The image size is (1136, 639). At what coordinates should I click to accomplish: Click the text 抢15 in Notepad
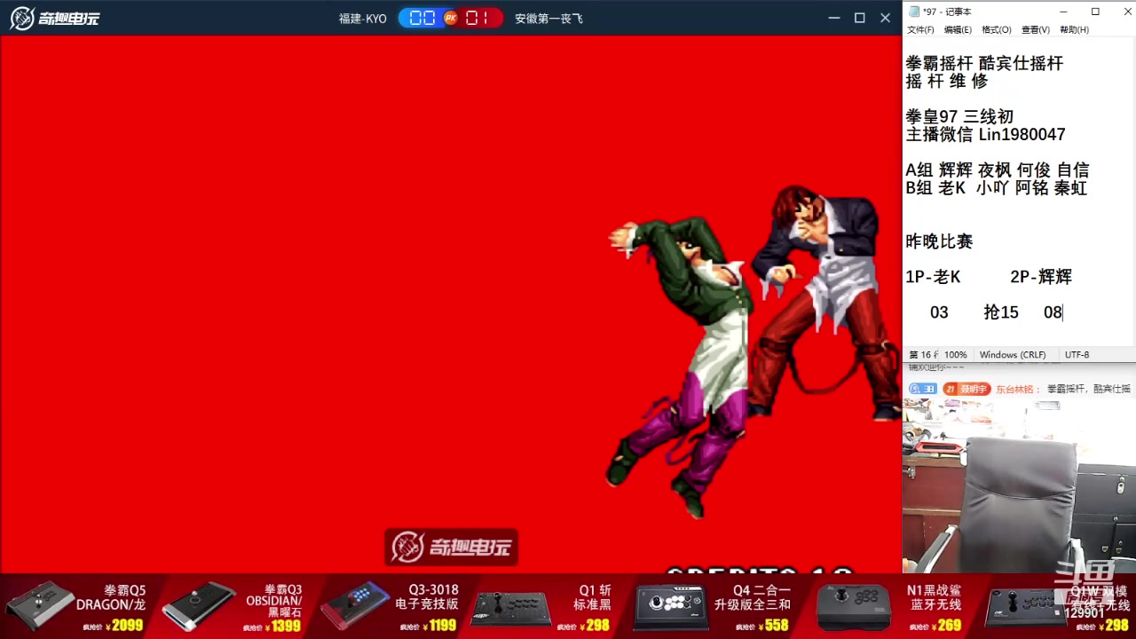pyautogui.click(x=1001, y=312)
